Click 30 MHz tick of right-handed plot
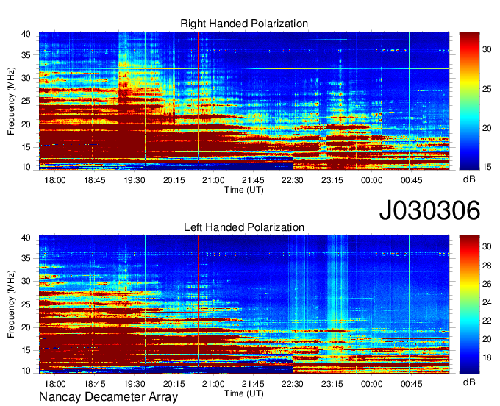 26,78
